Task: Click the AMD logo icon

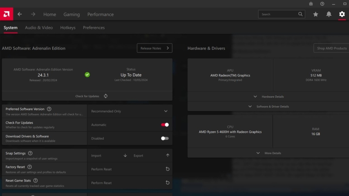Action: pos(7,14)
